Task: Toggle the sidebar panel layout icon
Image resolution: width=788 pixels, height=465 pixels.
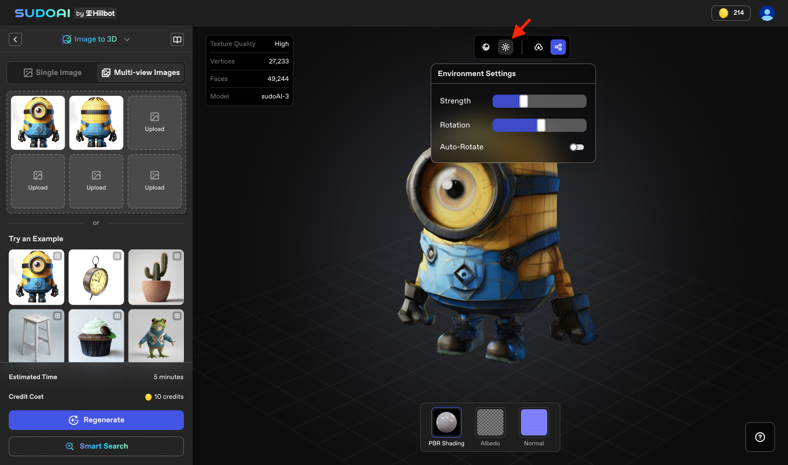Action: pos(177,39)
